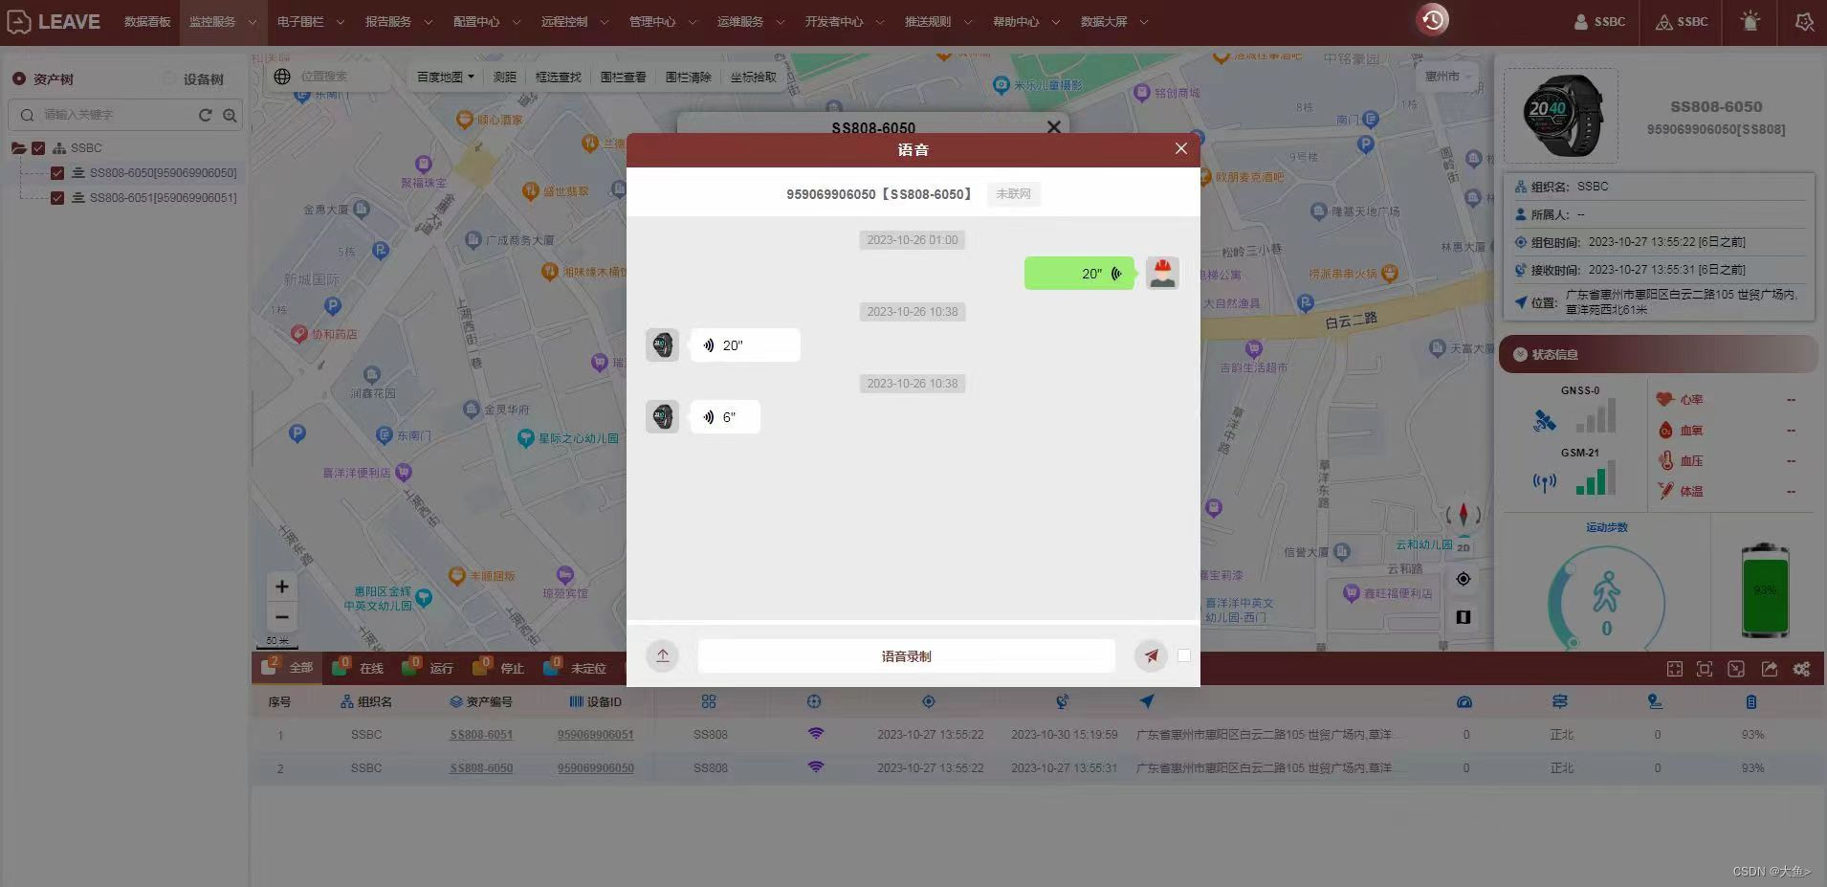This screenshot has height=887, width=1827.
Task: Click the watch thumbnail in device panel
Action: (1561, 116)
